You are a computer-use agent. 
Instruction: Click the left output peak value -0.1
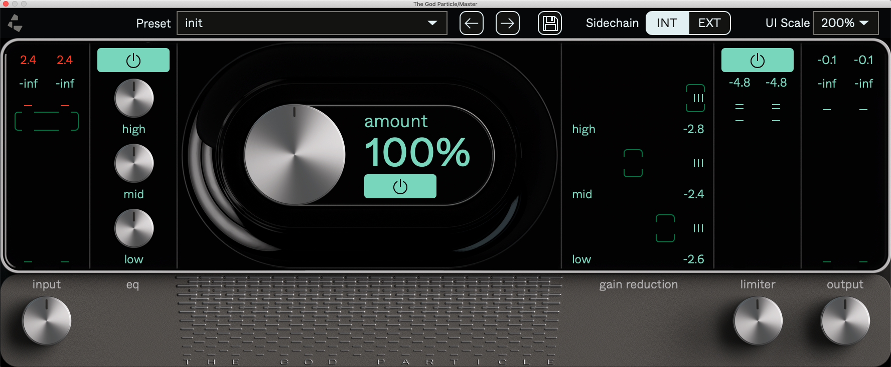click(827, 60)
